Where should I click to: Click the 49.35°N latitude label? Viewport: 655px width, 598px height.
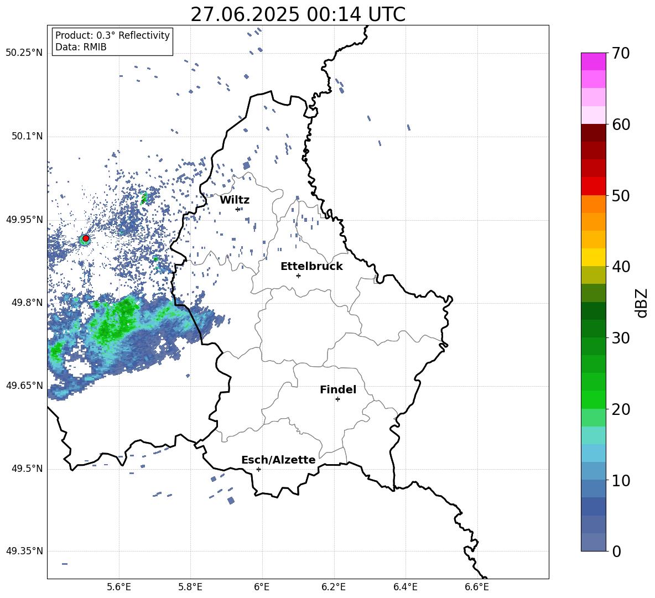tap(24, 551)
